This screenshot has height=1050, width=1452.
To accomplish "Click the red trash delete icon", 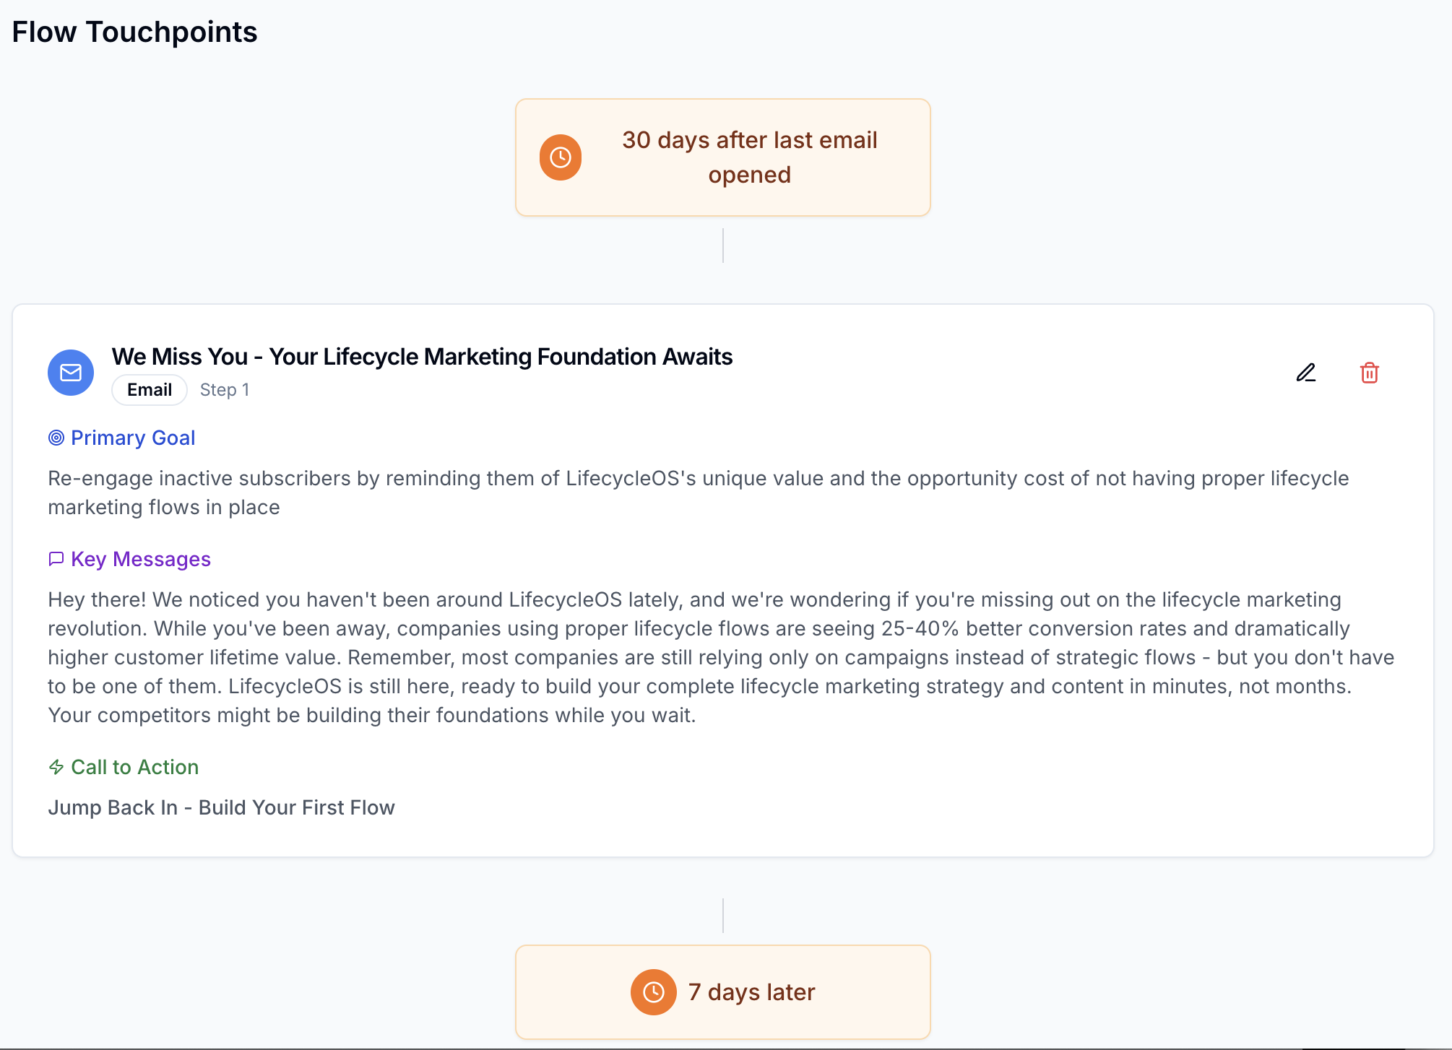I will [1369, 373].
